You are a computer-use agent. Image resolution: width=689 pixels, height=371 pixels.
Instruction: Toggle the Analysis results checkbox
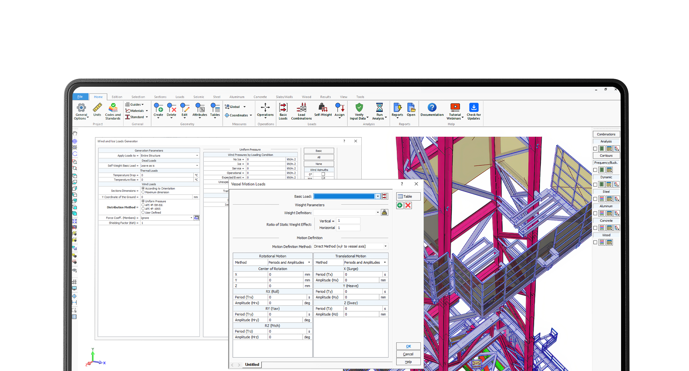coord(595,149)
